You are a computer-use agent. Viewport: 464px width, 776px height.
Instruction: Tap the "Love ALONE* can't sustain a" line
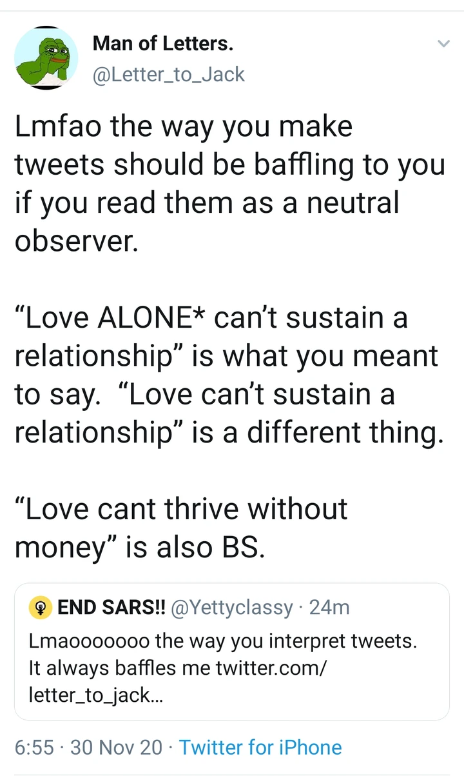tap(211, 319)
